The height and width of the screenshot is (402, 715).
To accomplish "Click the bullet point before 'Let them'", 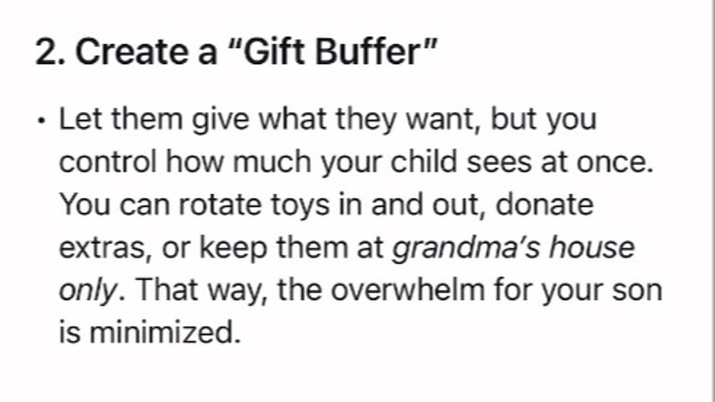I will coord(41,120).
